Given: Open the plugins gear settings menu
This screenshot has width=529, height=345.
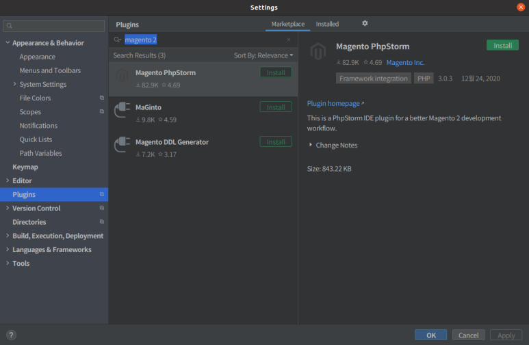Looking at the screenshot, I should (x=365, y=23).
